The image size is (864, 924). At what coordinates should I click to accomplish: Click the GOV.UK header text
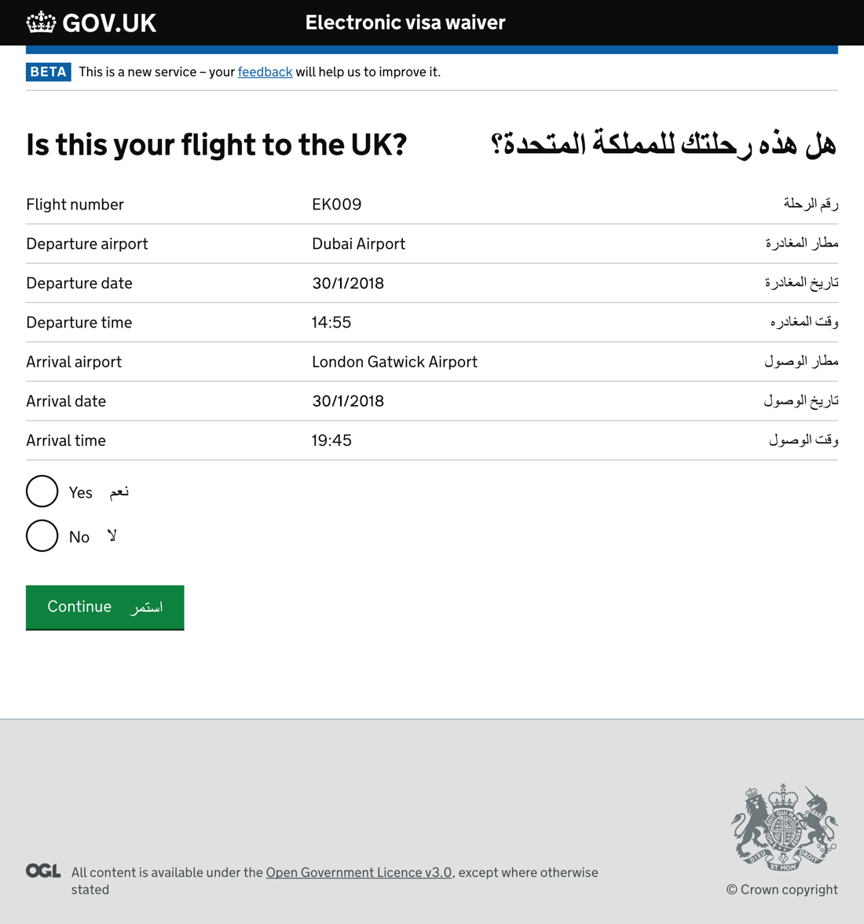coord(109,24)
